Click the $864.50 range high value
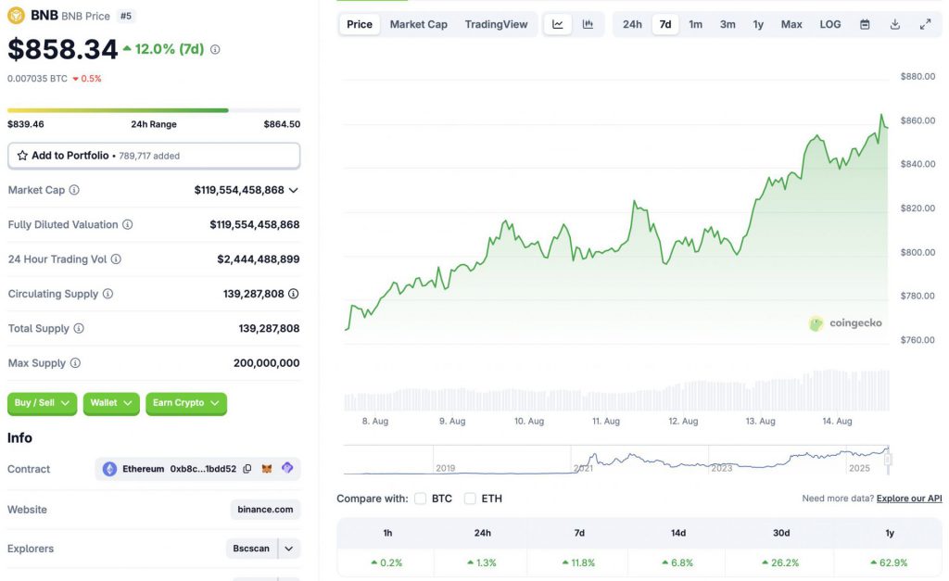The width and height of the screenshot is (949, 581). 282,124
